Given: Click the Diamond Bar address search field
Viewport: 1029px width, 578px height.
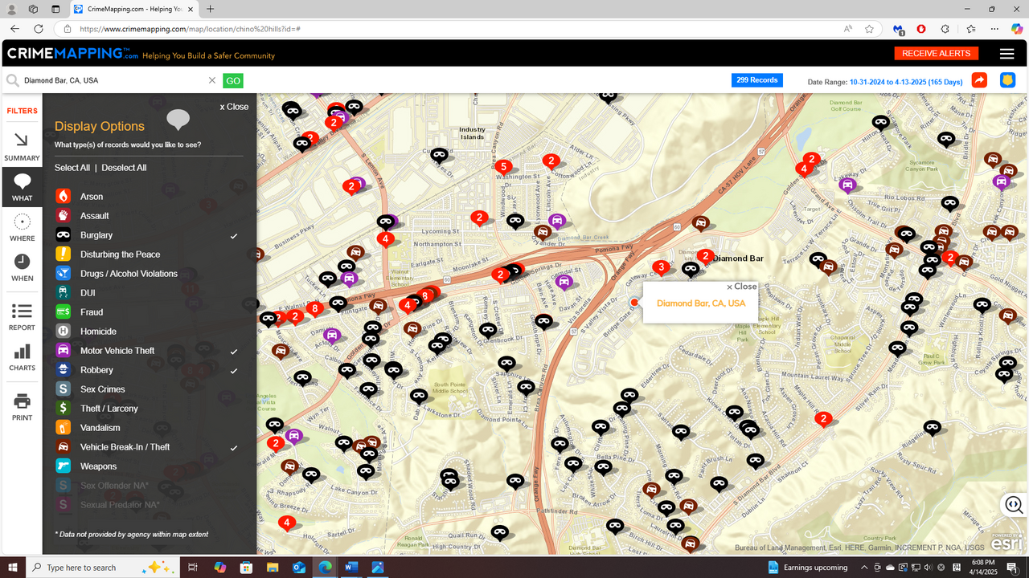Looking at the screenshot, I should click(113, 80).
